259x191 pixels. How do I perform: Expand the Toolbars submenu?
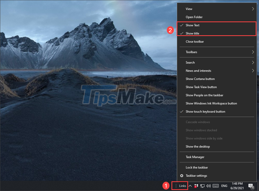click(191, 52)
